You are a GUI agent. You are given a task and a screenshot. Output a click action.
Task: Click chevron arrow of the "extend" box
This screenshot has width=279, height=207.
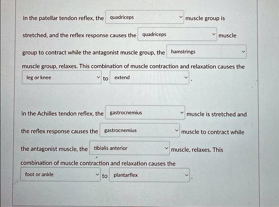coord(186,78)
